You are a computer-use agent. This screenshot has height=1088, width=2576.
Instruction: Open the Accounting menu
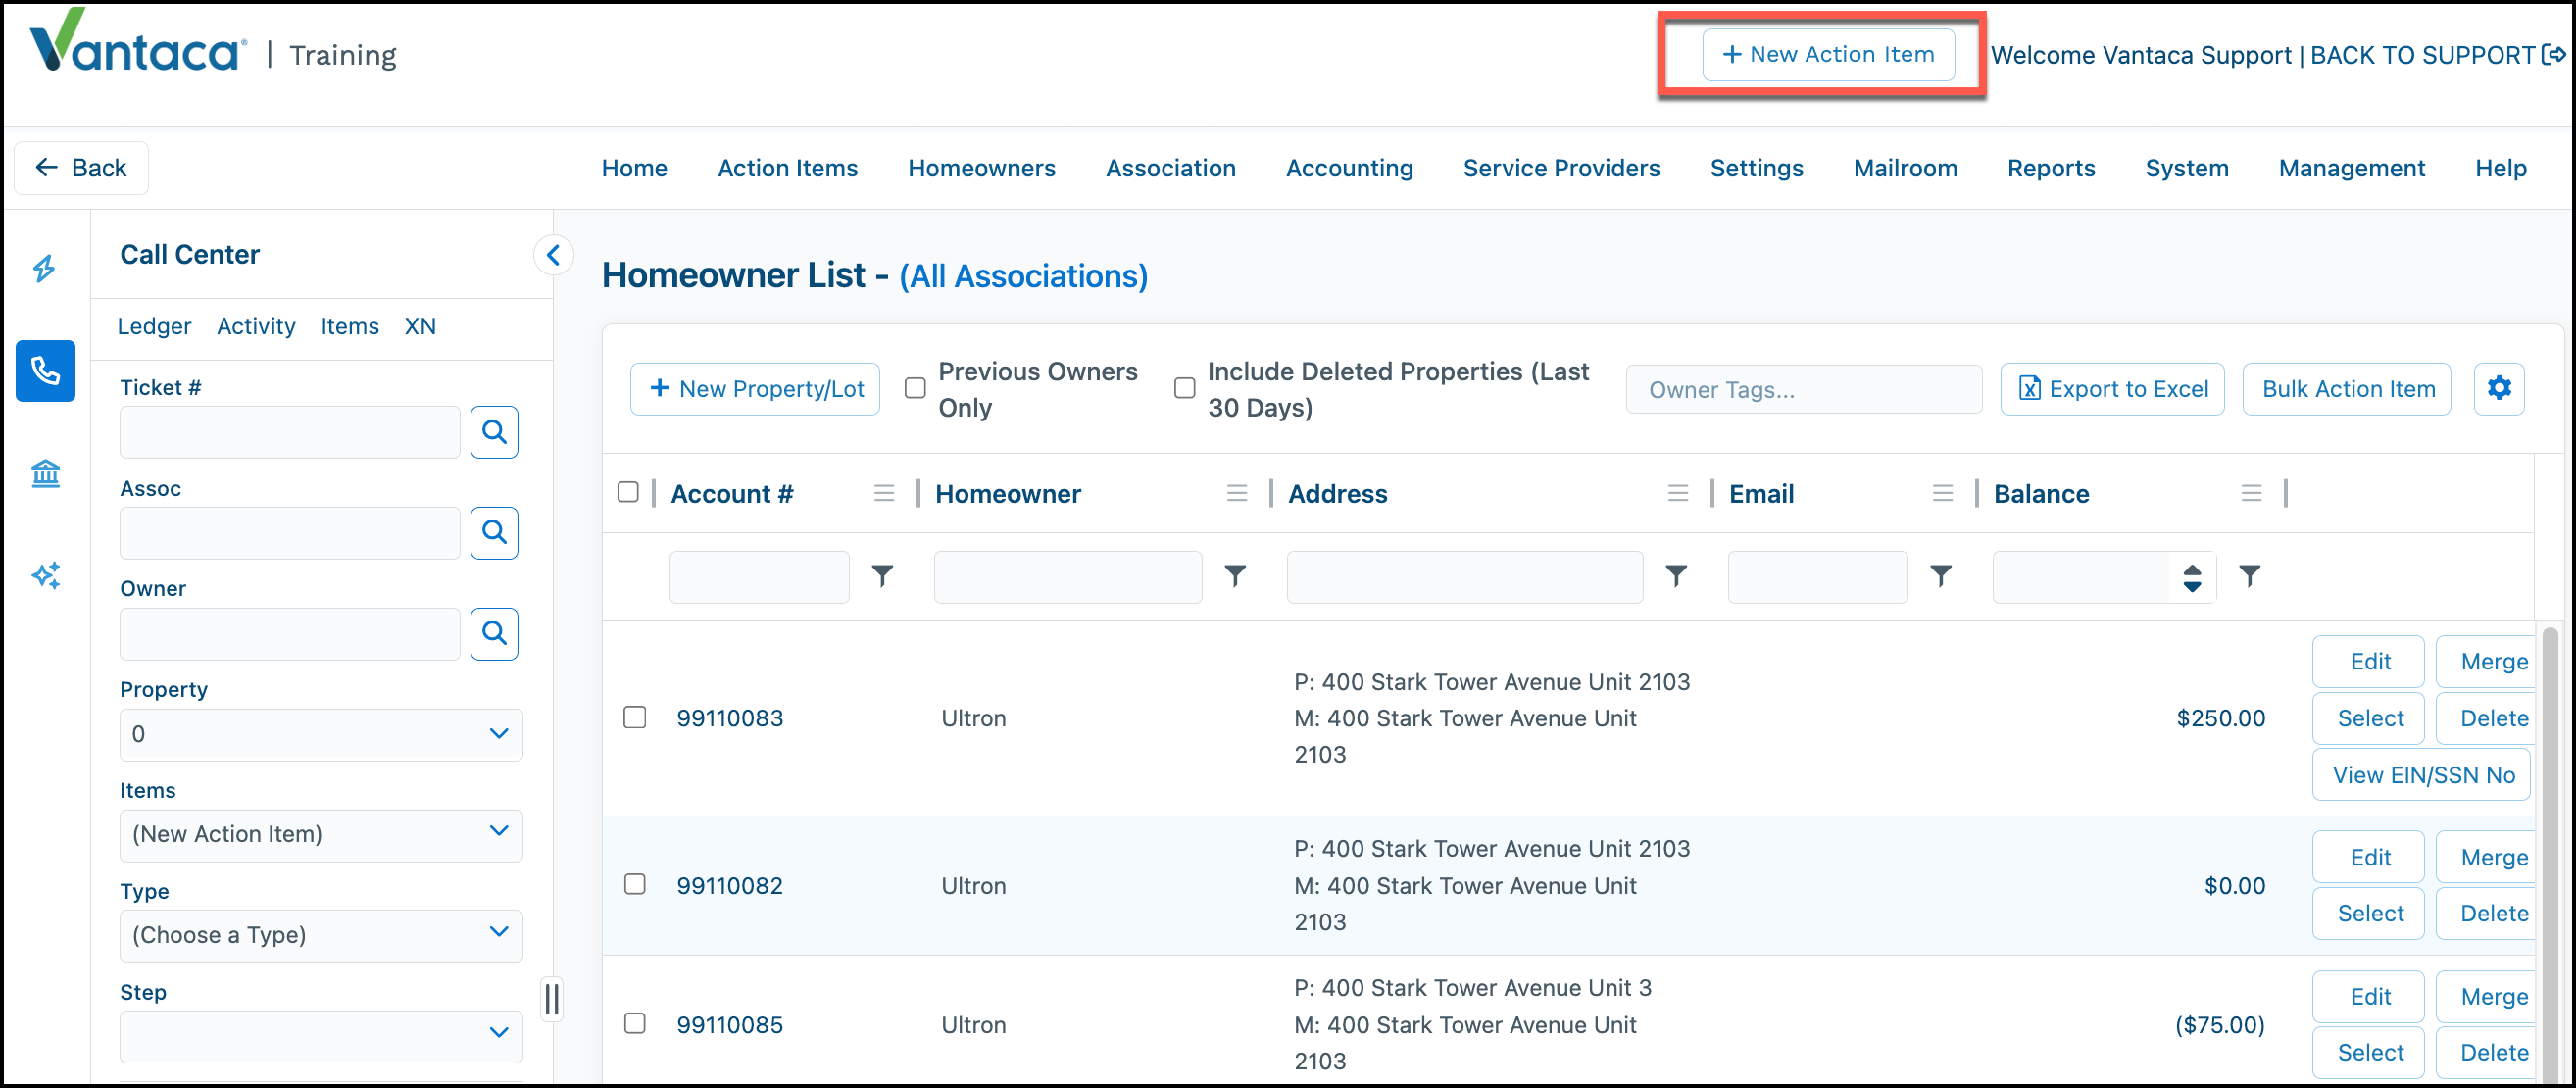1349,168
